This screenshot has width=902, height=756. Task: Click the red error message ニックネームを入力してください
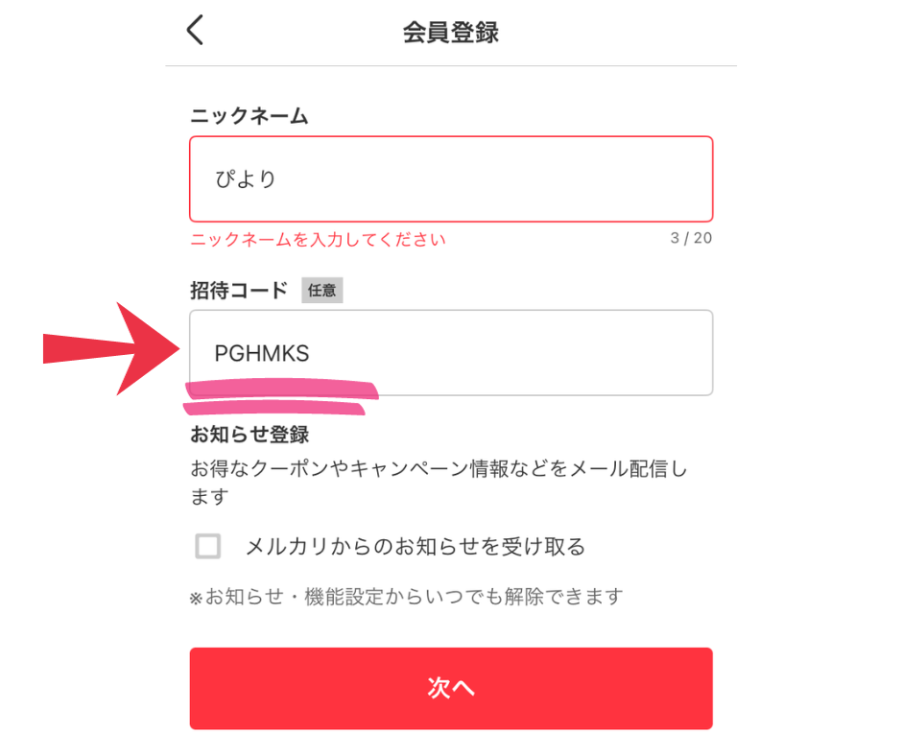pyautogui.click(x=317, y=239)
